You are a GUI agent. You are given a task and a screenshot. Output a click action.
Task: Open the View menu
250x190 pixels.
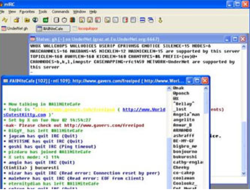(x=12, y=12)
